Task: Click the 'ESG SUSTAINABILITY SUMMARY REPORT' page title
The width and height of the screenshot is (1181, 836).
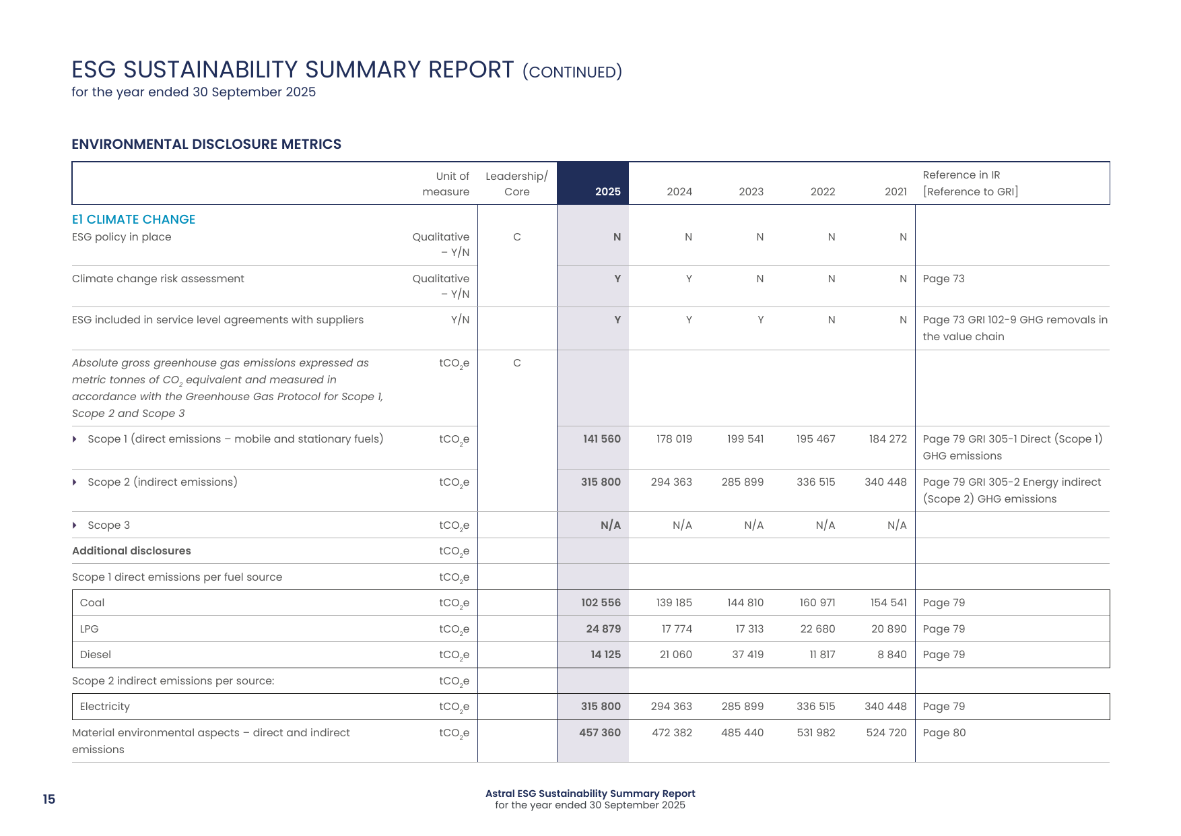Action: tap(293, 70)
